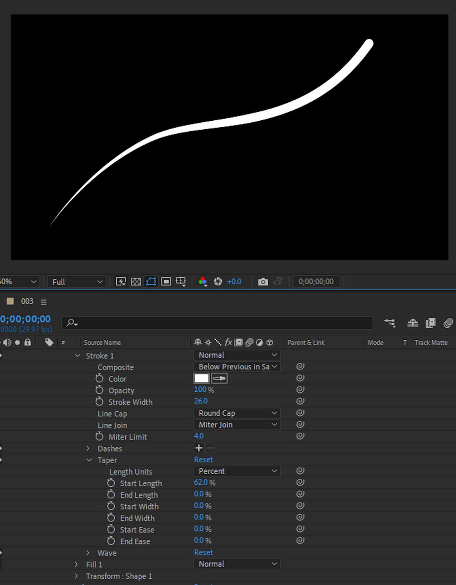The width and height of the screenshot is (456, 585).
Task: Click the Reset Exposure icon
Action: 218,281
